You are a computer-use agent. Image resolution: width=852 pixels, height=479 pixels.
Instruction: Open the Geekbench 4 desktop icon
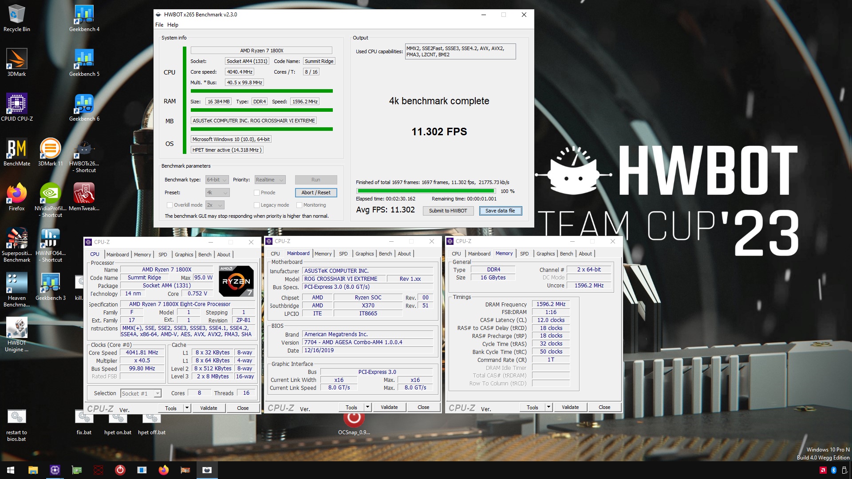[84, 18]
